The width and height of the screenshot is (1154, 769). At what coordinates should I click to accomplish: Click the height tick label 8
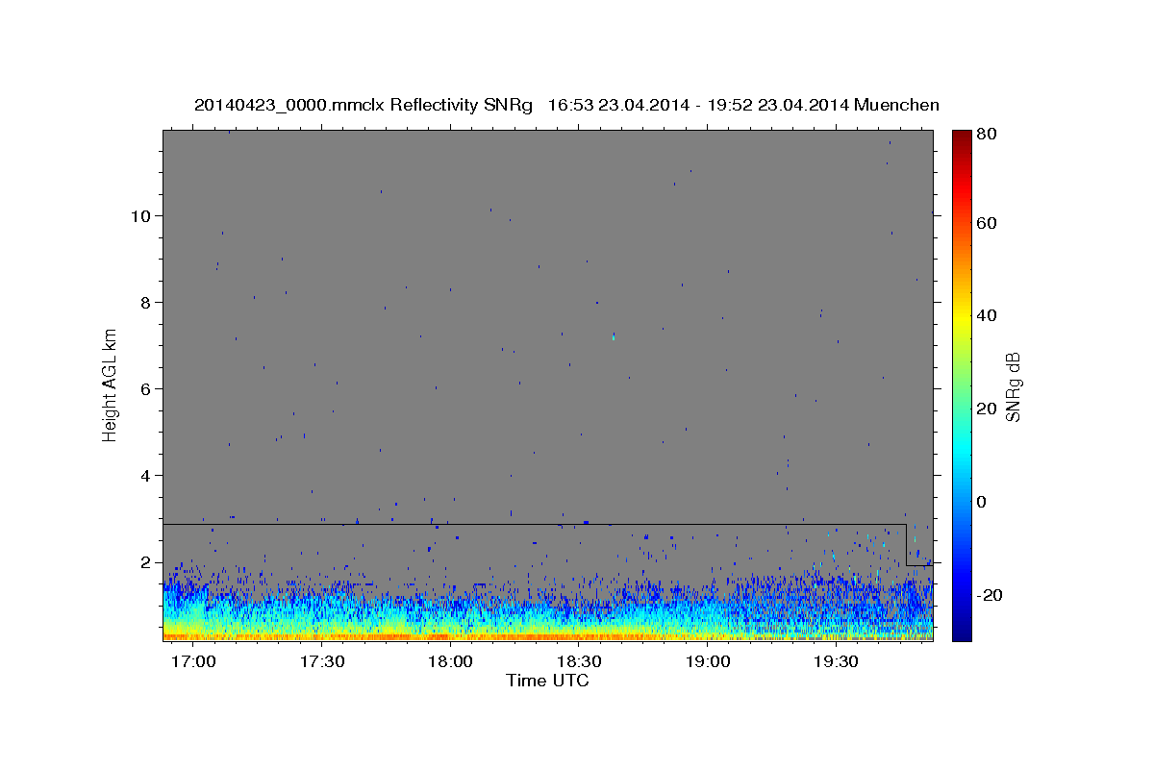click(145, 302)
